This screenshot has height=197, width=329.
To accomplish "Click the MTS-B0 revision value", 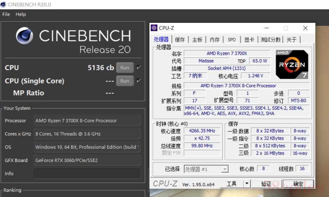I will [x=299, y=101].
